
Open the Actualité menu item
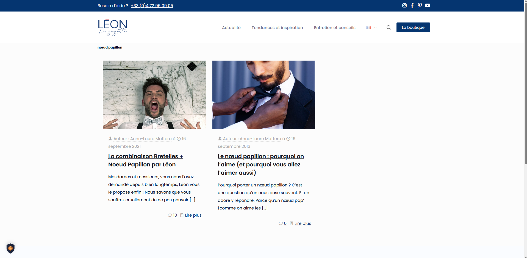(x=231, y=28)
